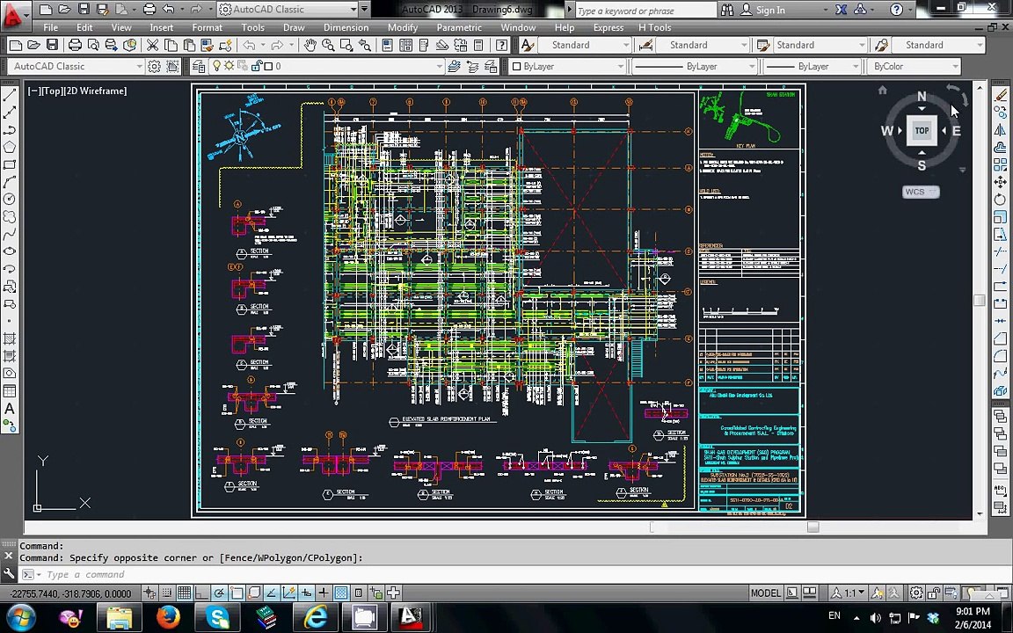Toggle Grid Display in status bar
Viewport: 1013px width, 633px height.
click(184, 593)
